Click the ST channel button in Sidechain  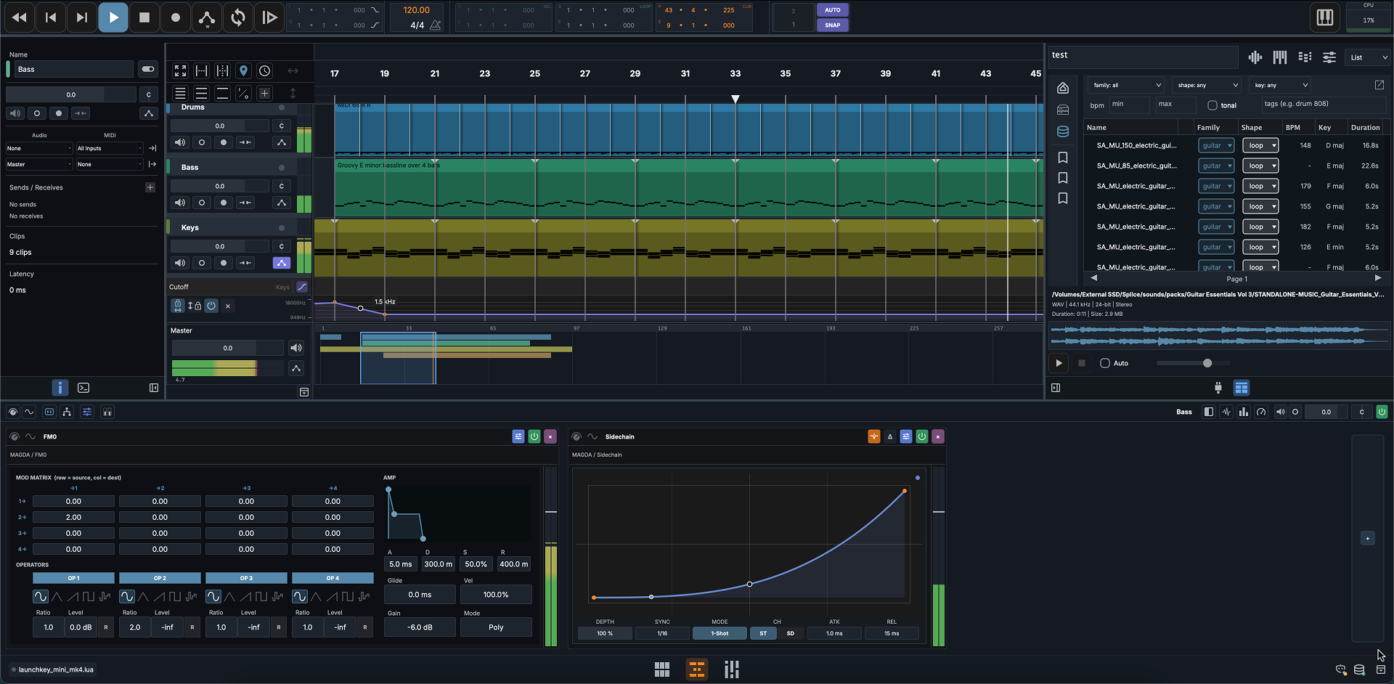click(x=763, y=633)
